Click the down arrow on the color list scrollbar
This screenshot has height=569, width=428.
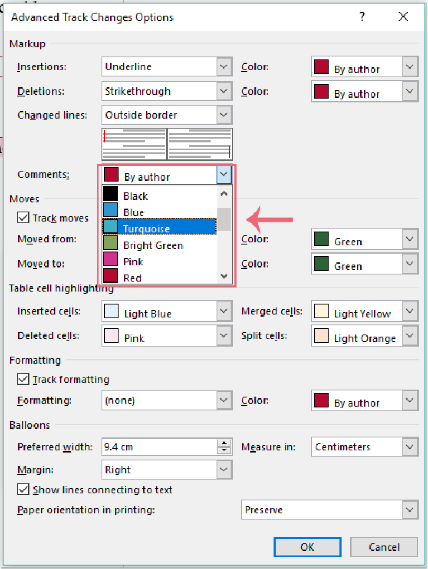(224, 276)
